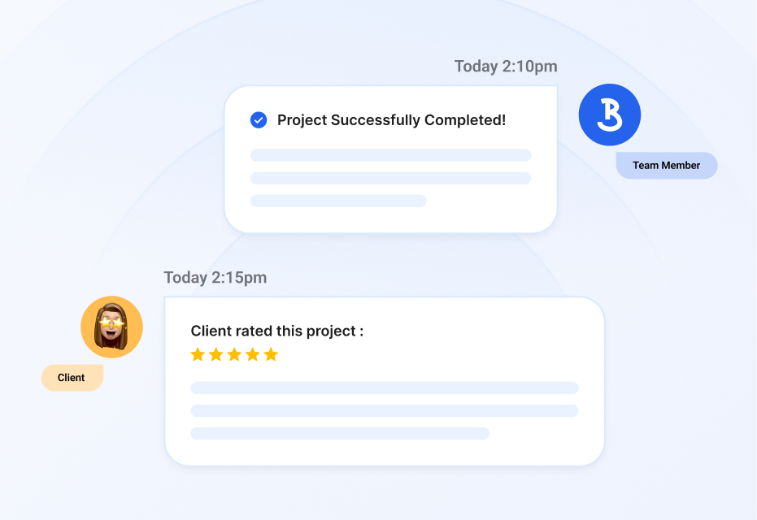This screenshot has width=757, height=520.
Task: Click second placeholder line in the completed card
Action: coord(390,178)
